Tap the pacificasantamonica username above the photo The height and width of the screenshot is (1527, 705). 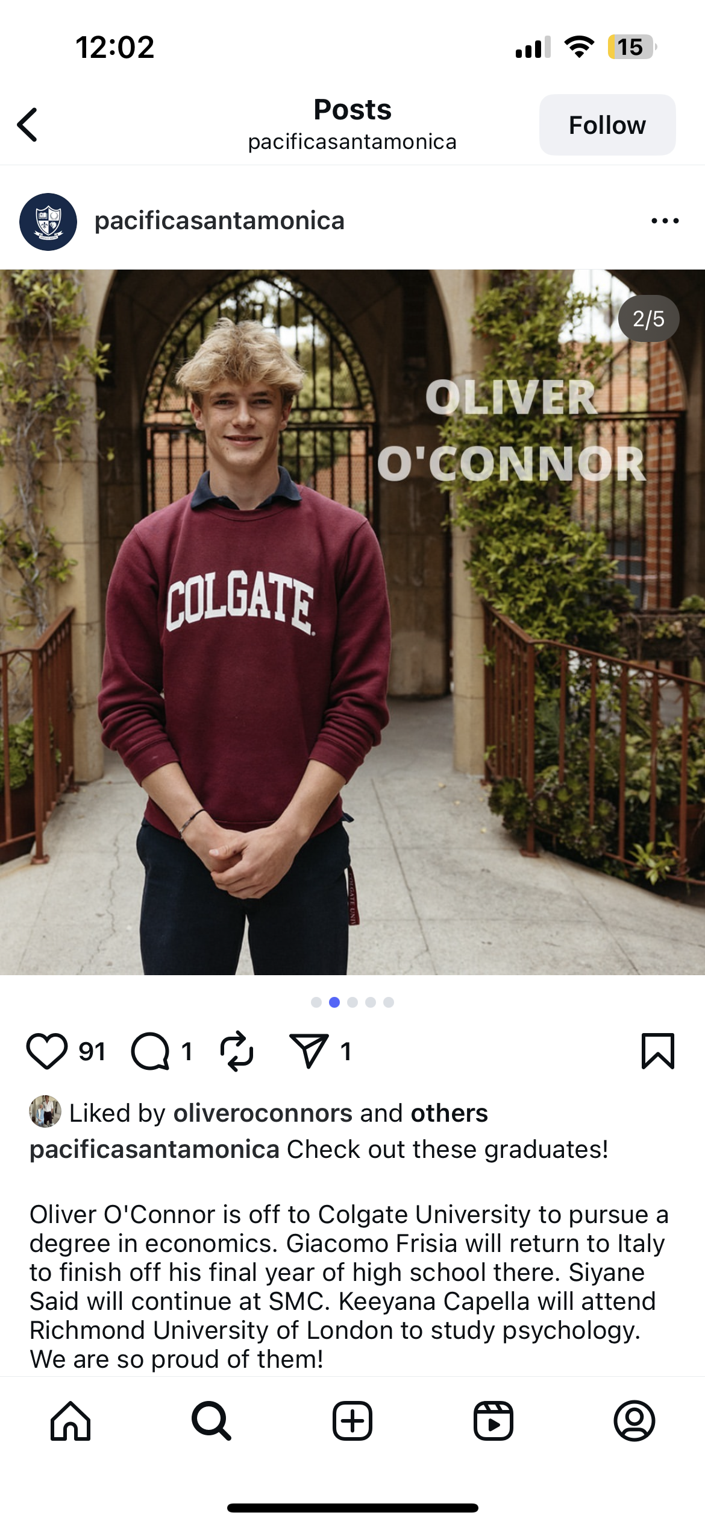click(219, 221)
